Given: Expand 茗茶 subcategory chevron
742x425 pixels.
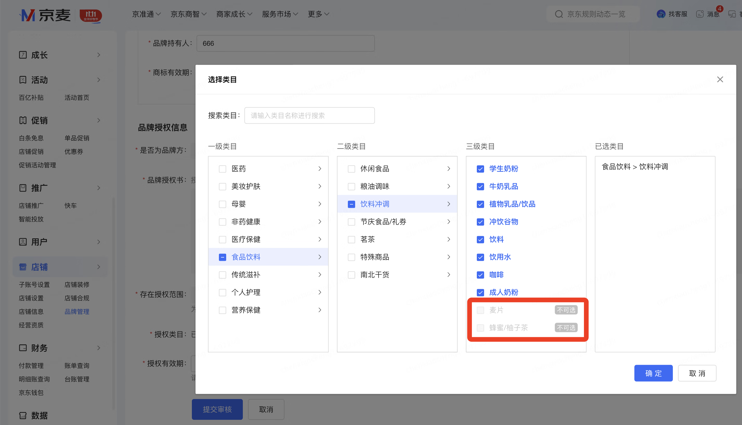Looking at the screenshot, I should (449, 239).
